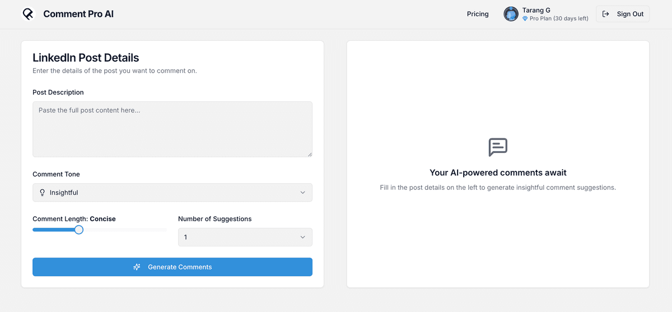Click the Number of Suggestions chevron

coord(303,238)
